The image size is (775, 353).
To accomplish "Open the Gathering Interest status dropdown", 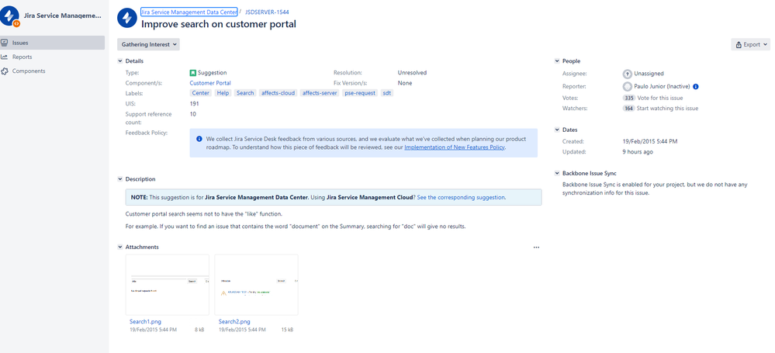I will tap(148, 44).
